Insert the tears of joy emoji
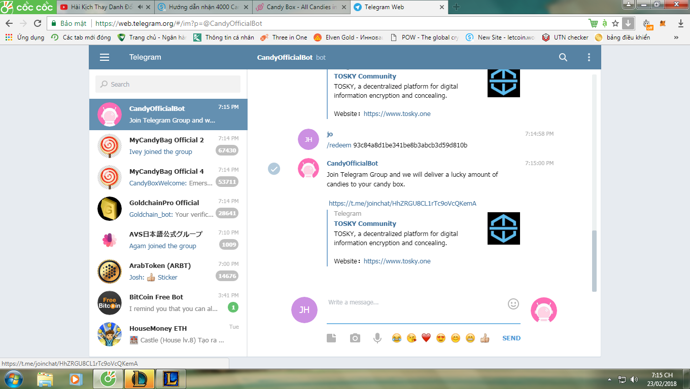Screen dimensions: 690x389 397,338
